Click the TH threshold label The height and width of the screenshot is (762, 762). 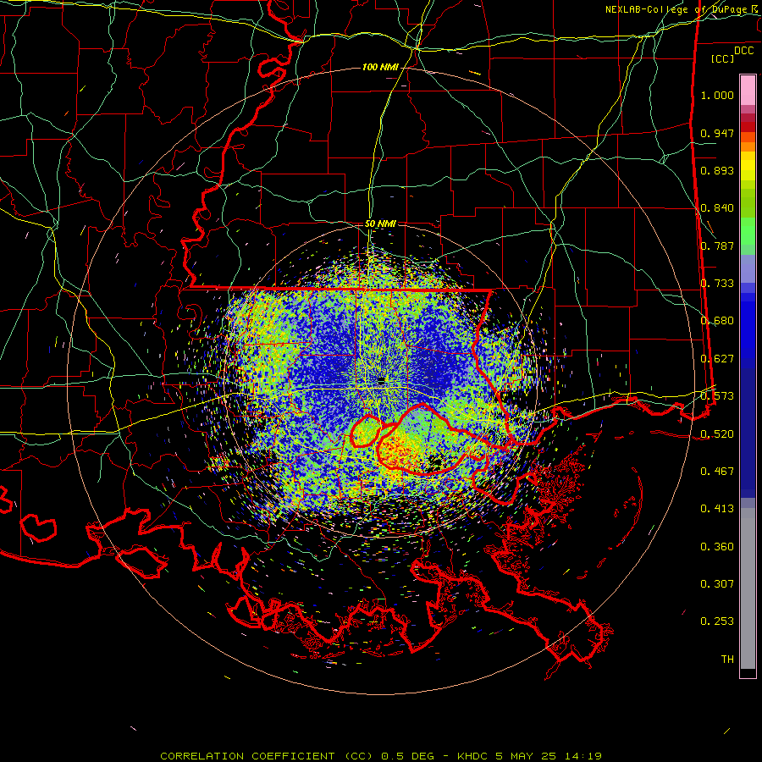[727, 660]
